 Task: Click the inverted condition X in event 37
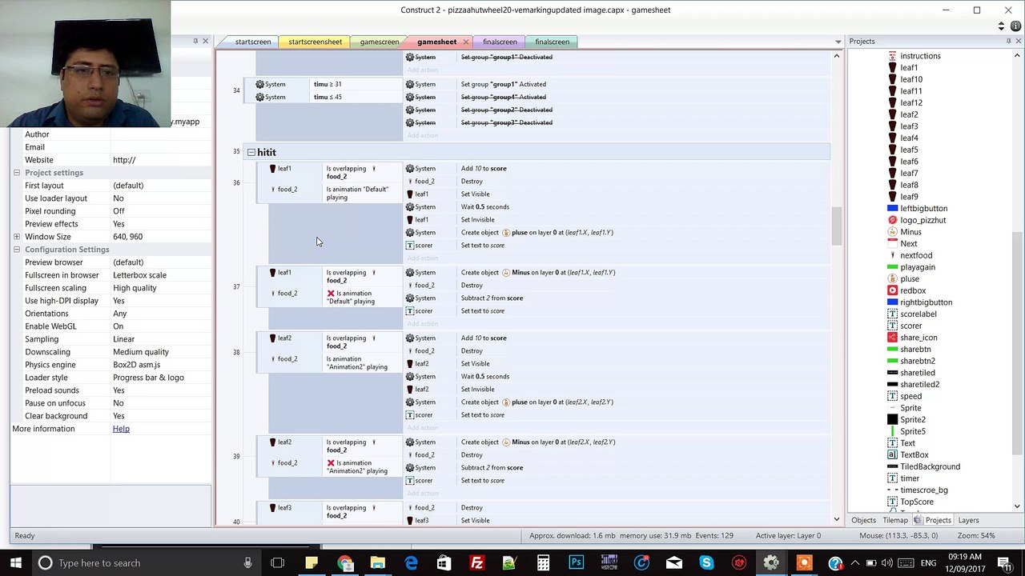pos(331,294)
